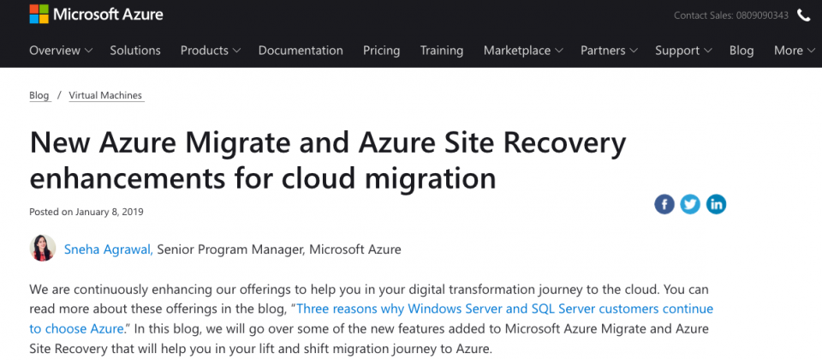Go to the Pricing page
This screenshot has width=822, height=360.
click(382, 51)
